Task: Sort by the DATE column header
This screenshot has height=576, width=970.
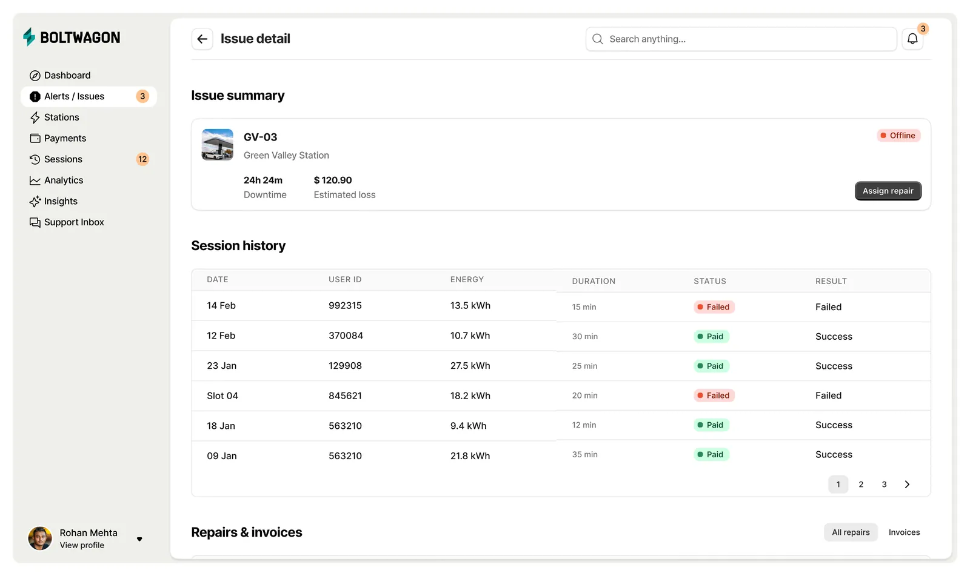Action: tap(218, 280)
